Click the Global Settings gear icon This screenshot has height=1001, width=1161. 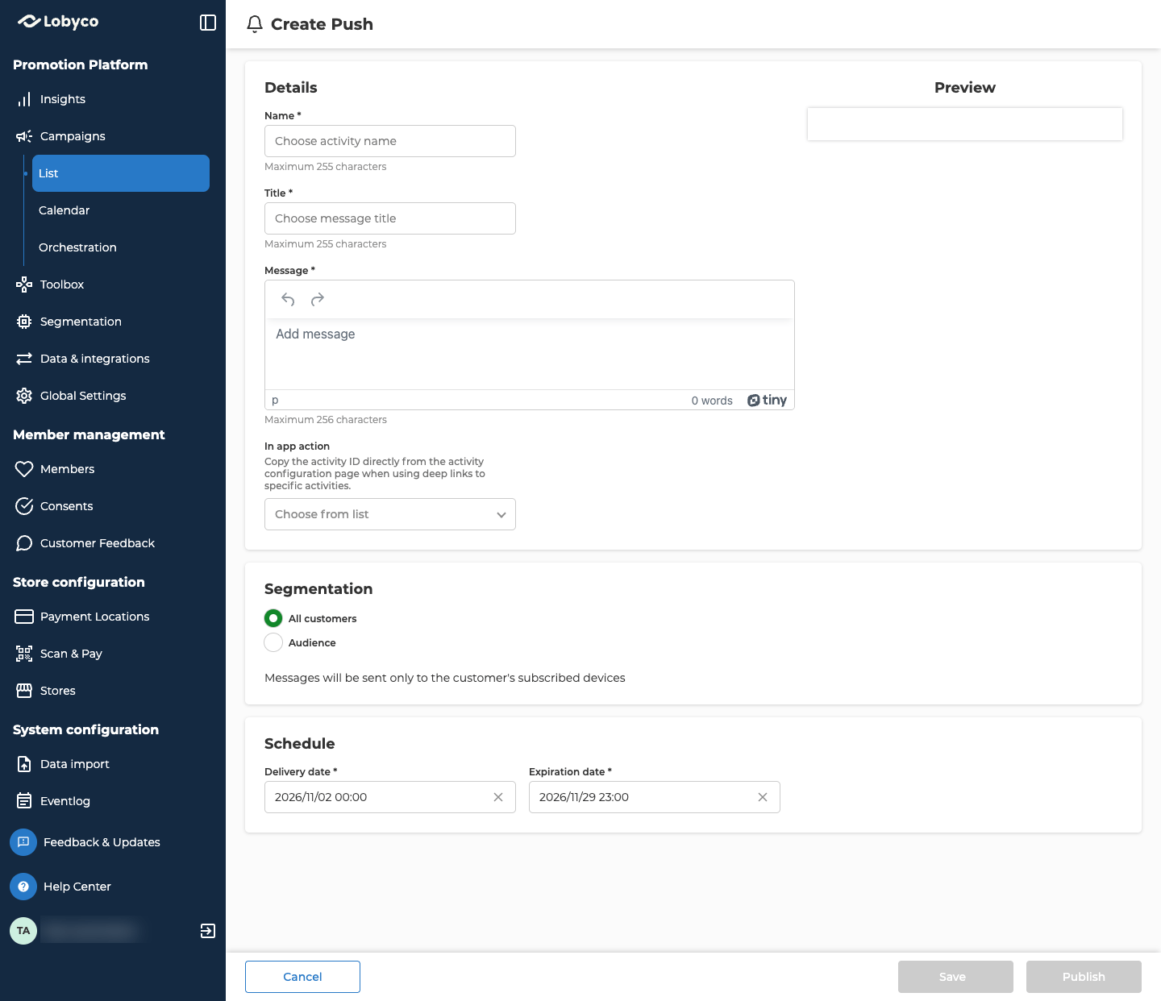tap(24, 396)
